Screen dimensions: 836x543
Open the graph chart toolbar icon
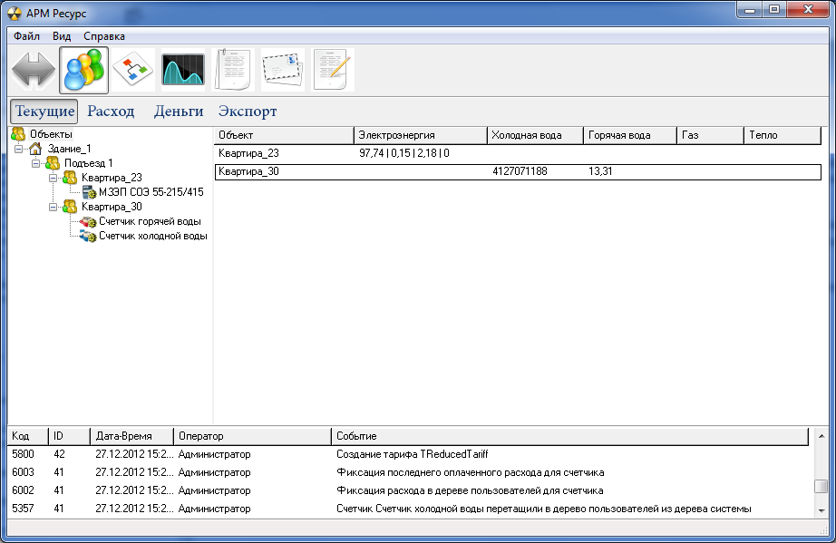coord(183,71)
